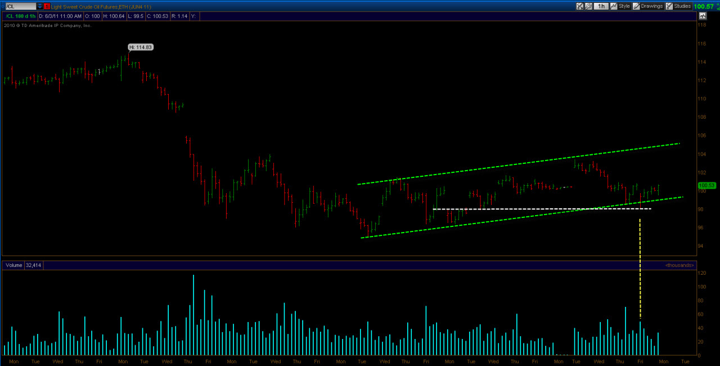The height and width of the screenshot is (366, 720).
Task: Click the /CL symbol input field
Action: [x=21, y=6]
